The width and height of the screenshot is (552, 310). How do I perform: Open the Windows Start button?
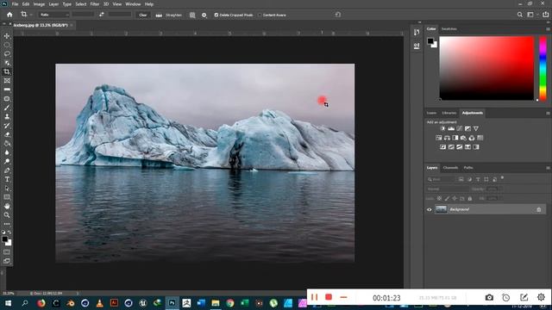click(8, 303)
